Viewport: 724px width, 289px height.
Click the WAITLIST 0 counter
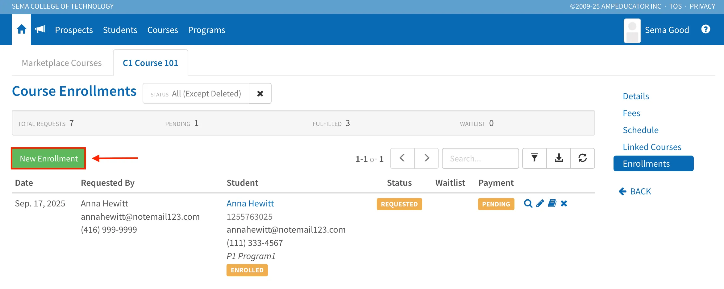point(477,123)
